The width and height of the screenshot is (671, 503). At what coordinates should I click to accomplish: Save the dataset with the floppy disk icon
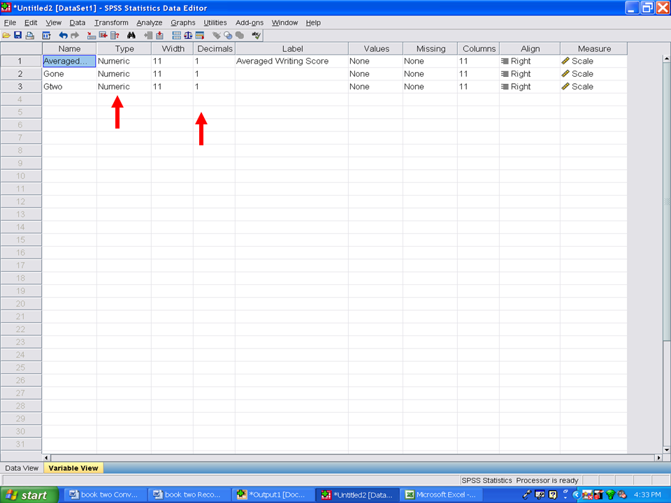pos(17,35)
